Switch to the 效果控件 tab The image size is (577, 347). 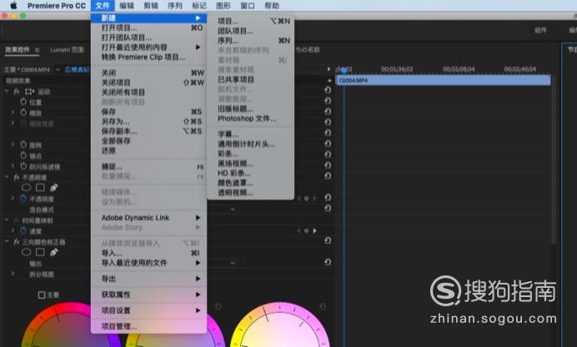coord(18,50)
